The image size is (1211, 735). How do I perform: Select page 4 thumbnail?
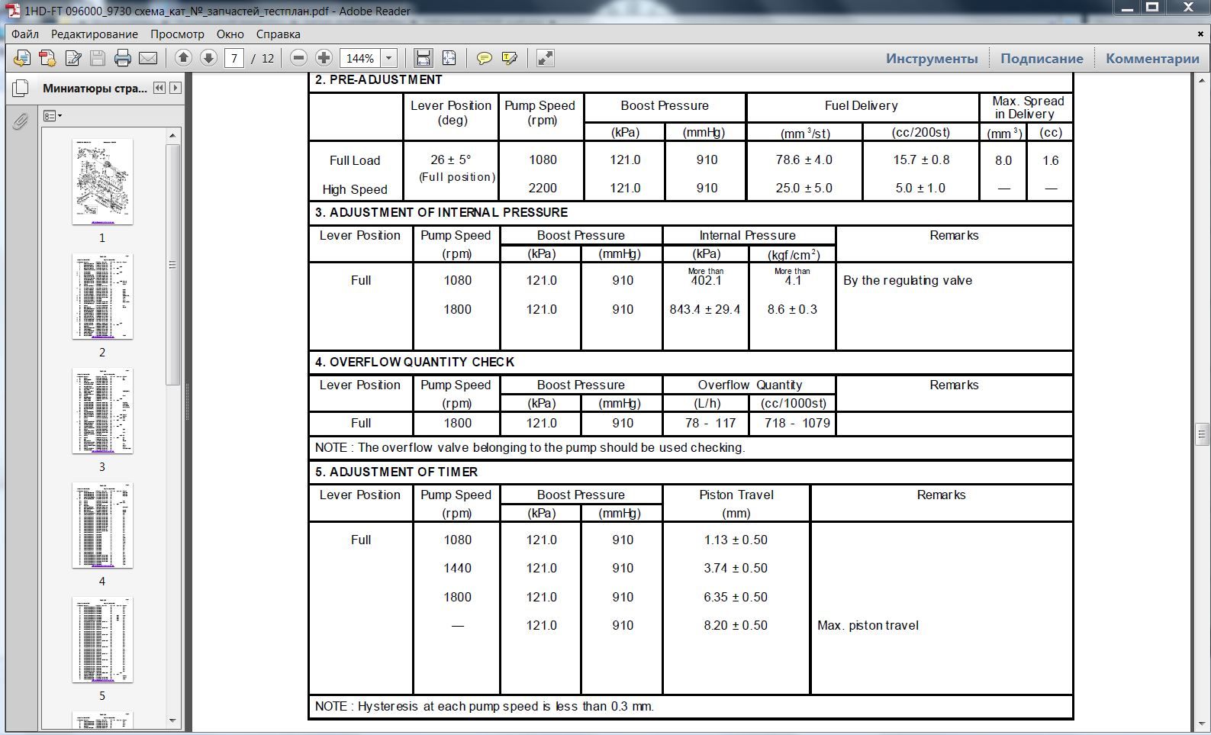[102, 525]
